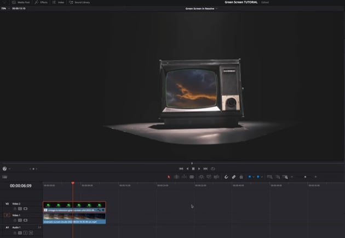Image resolution: width=345 pixels, height=238 pixels.
Task: Disable the Video 2 track visibility
Action: pyautogui.click(x=26, y=209)
